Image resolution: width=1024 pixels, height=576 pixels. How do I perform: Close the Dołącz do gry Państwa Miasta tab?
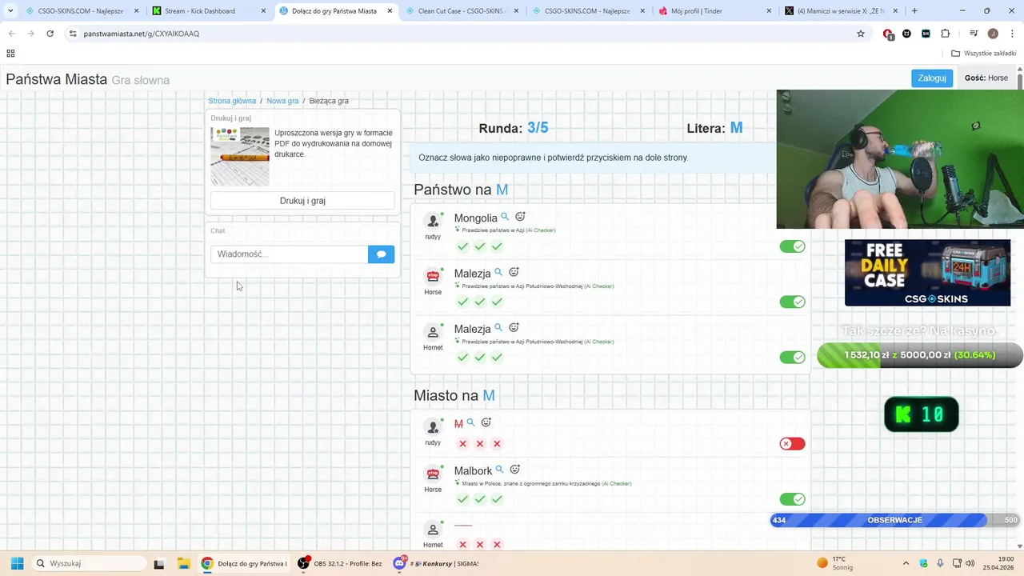tap(390, 11)
